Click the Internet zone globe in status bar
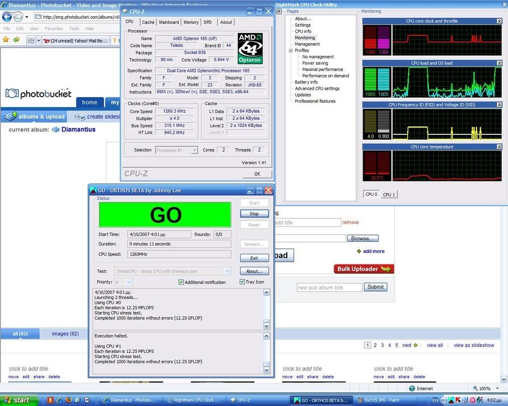 pyautogui.click(x=412, y=389)
